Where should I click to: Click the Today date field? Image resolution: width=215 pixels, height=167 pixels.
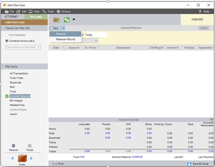pyautogui.click(x=95, y=35)
